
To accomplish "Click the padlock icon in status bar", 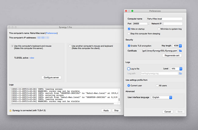I will coord(10,111).
